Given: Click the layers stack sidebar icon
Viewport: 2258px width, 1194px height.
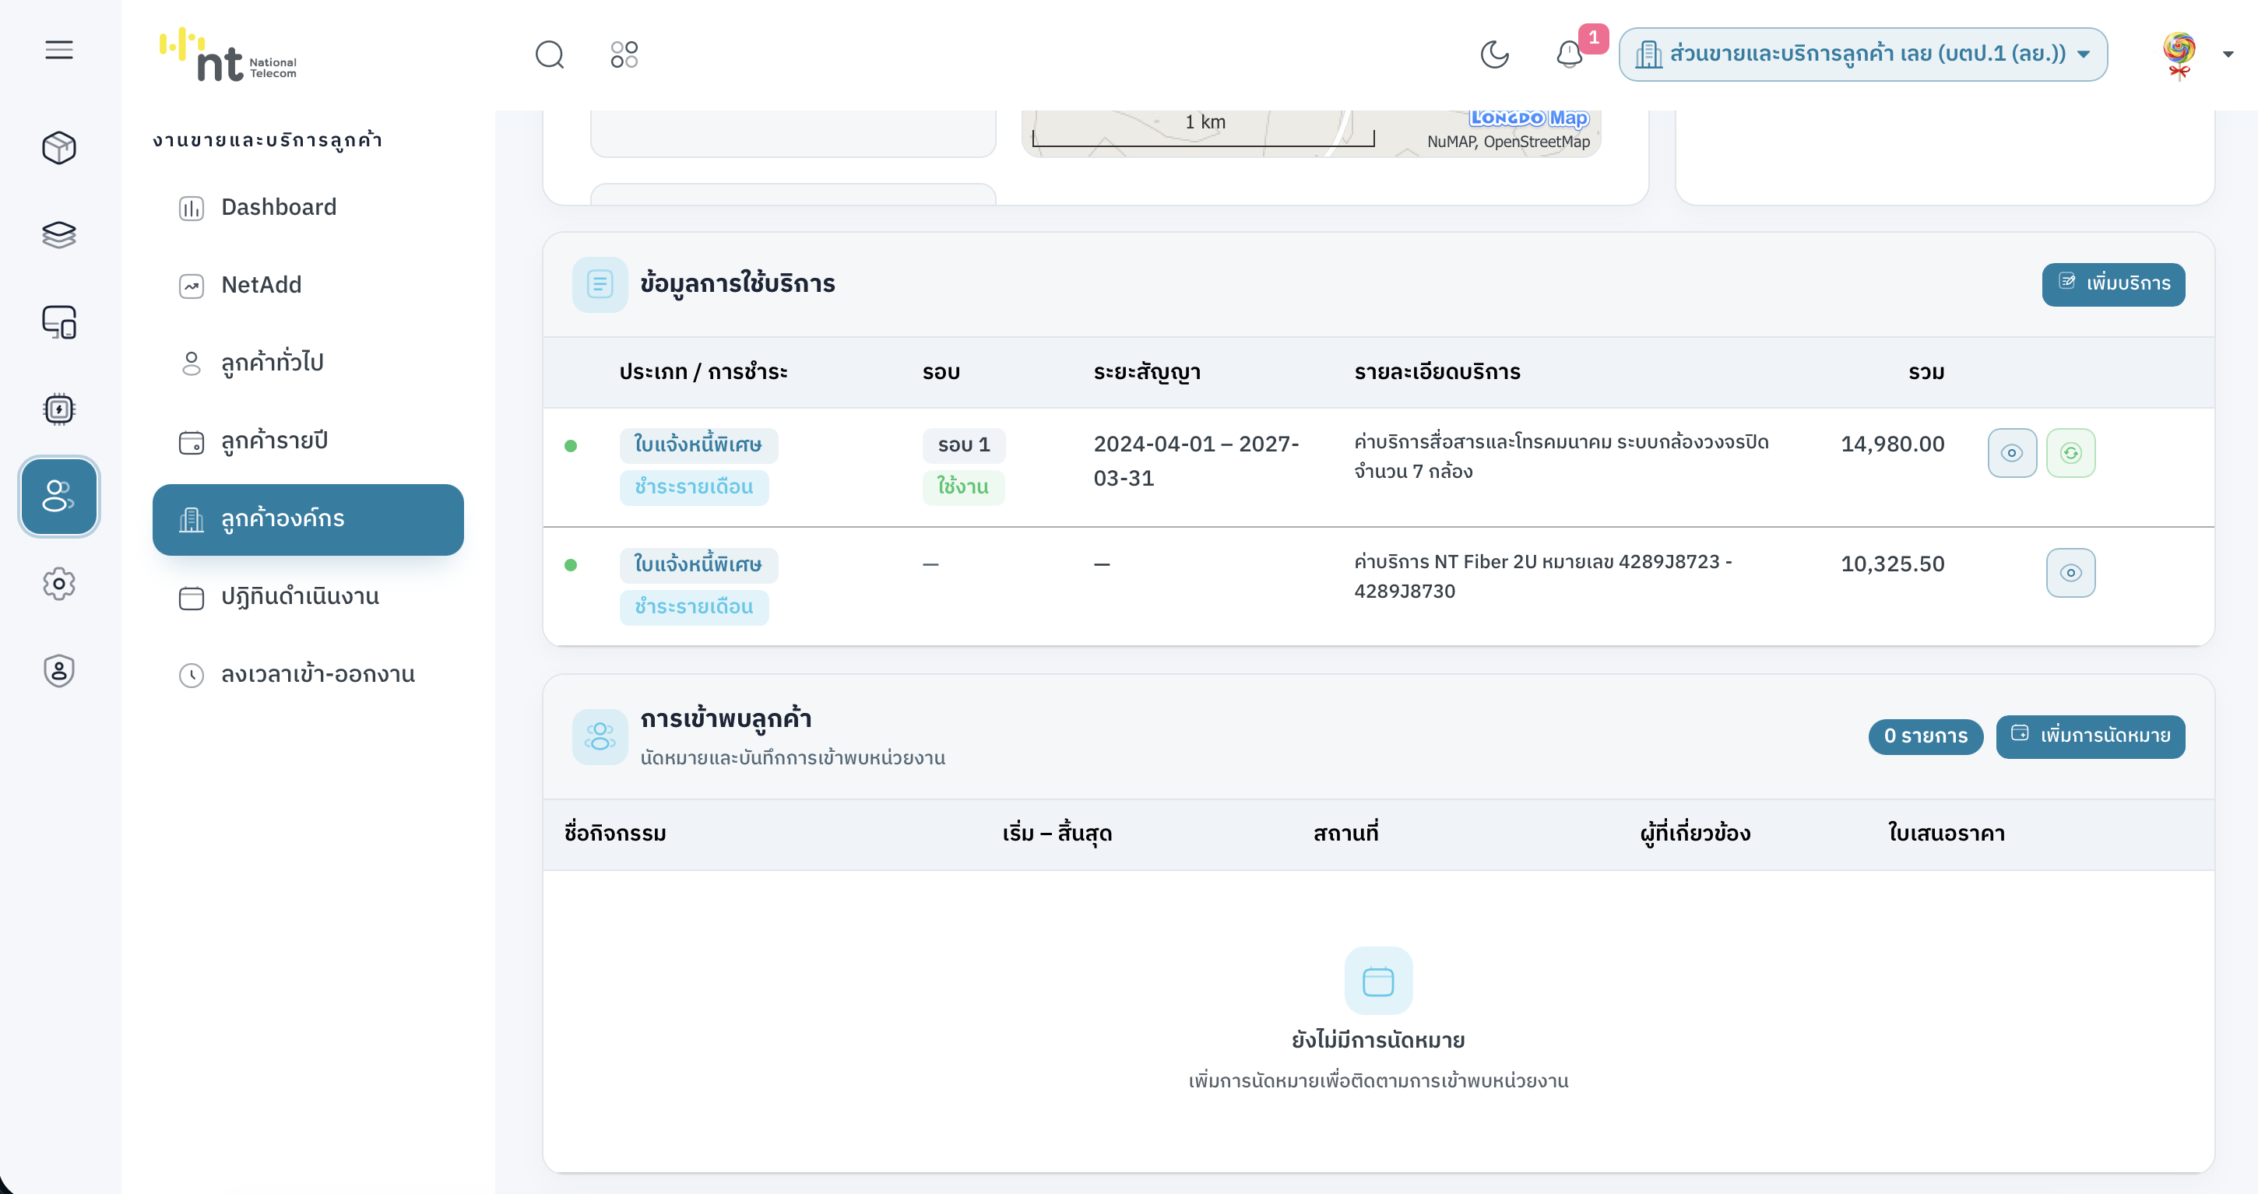Looking at the screenshot, I should click(58, 235).
